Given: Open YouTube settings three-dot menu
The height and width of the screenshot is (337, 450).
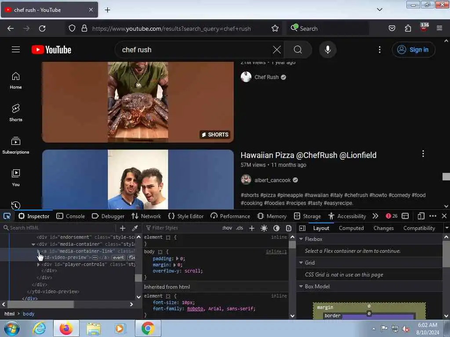Looking at the screenshot, I should 379,50.
